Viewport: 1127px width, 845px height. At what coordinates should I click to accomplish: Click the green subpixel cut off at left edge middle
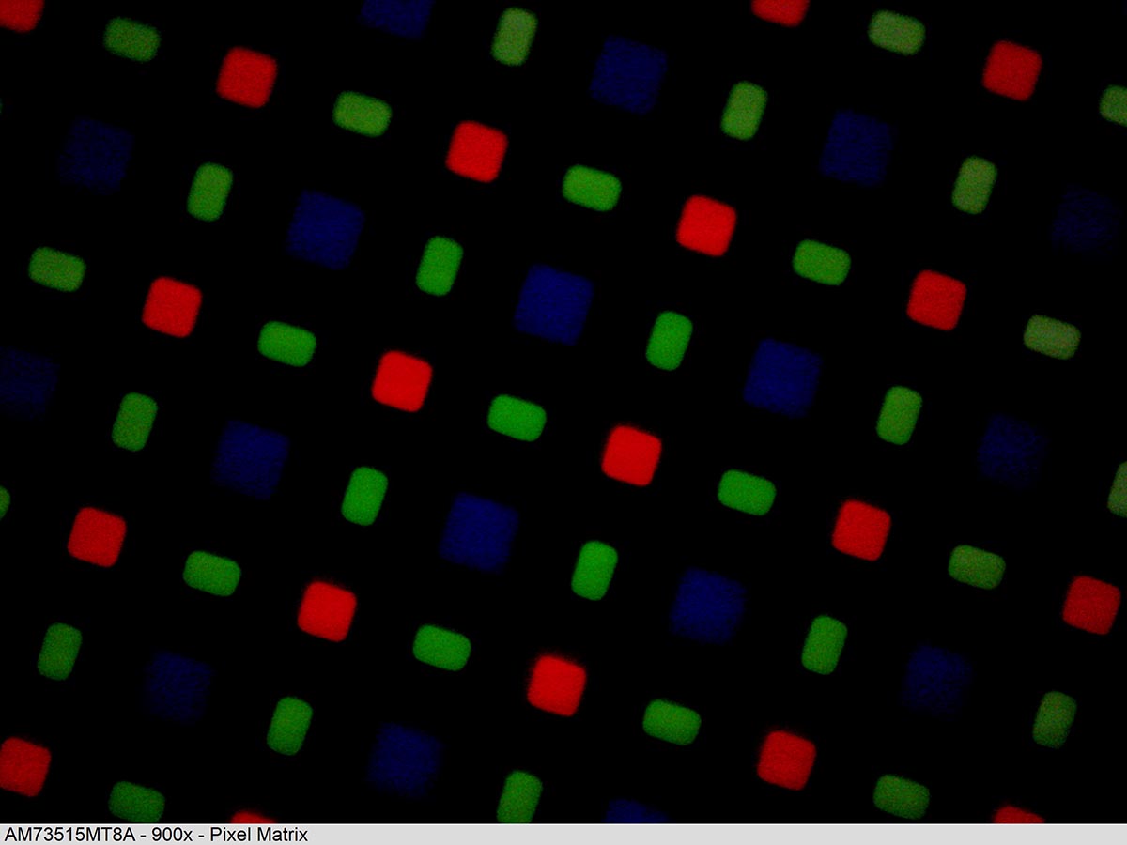tap(3, 501)
